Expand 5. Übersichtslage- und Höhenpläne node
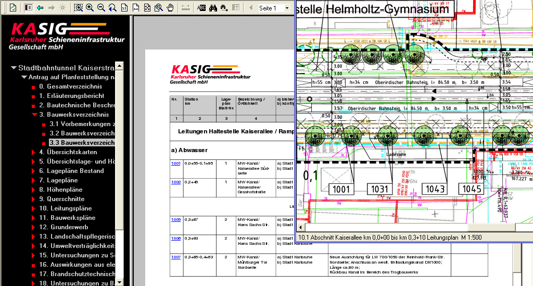 [x=33, y=161]
